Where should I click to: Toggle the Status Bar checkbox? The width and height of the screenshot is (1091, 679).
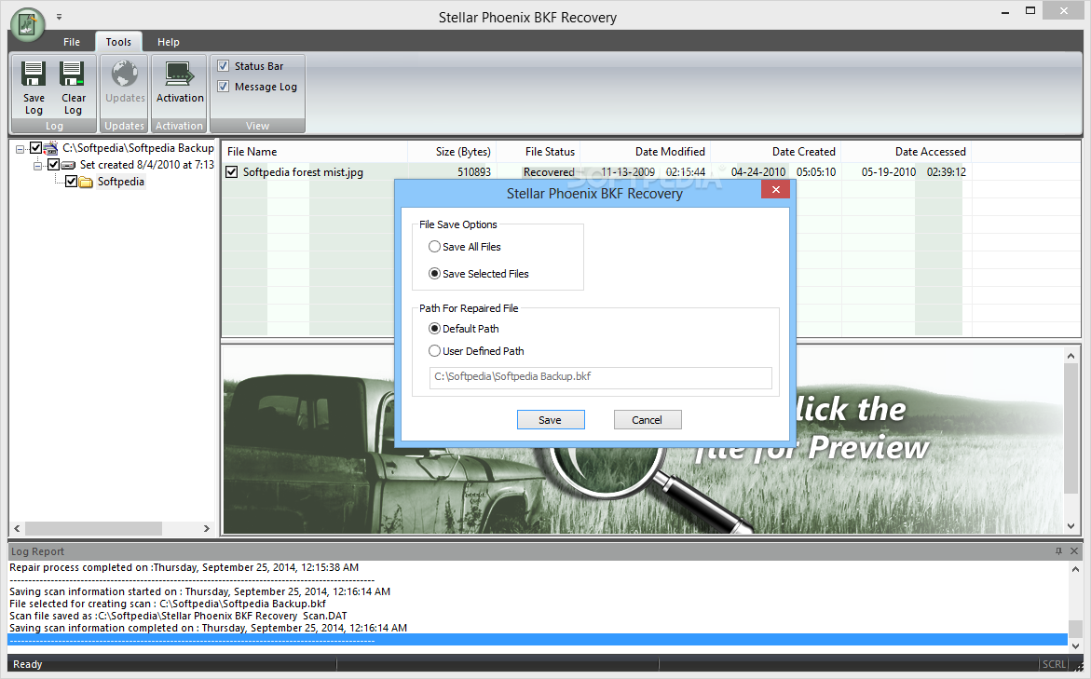coord(224,66)
